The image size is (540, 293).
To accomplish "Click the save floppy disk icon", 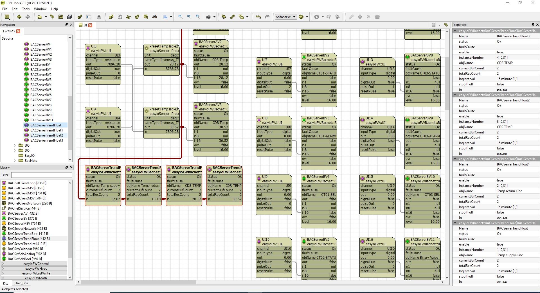I will (60, 17).
